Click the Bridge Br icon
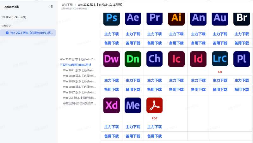This screenshot has height=143, width=253. (x=242, y=19)
